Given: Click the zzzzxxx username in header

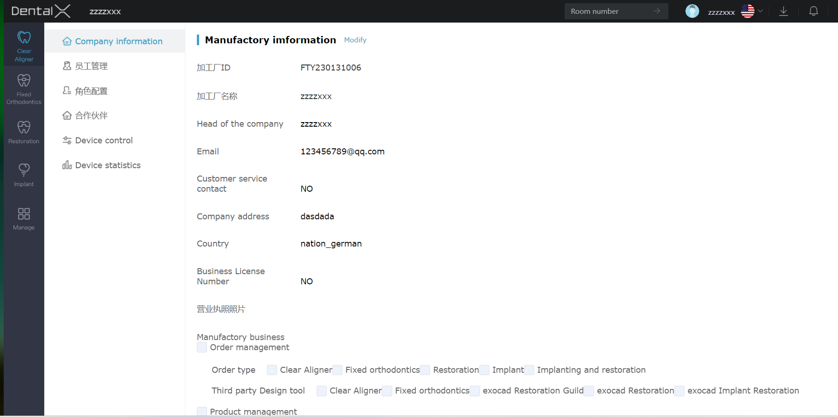Looking at the screenshot, I should pos(721,12).
